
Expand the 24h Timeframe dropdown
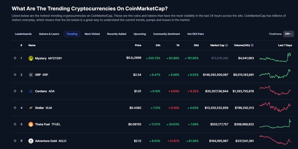[288, 34]
